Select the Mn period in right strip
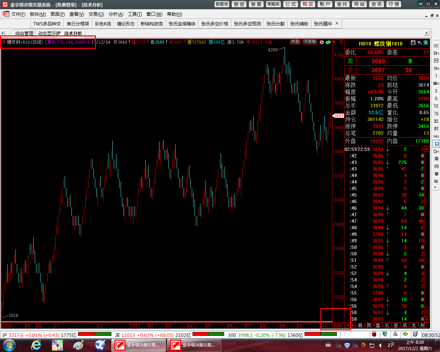The width and height of the screenshot is (440, 352). point(436,83)
